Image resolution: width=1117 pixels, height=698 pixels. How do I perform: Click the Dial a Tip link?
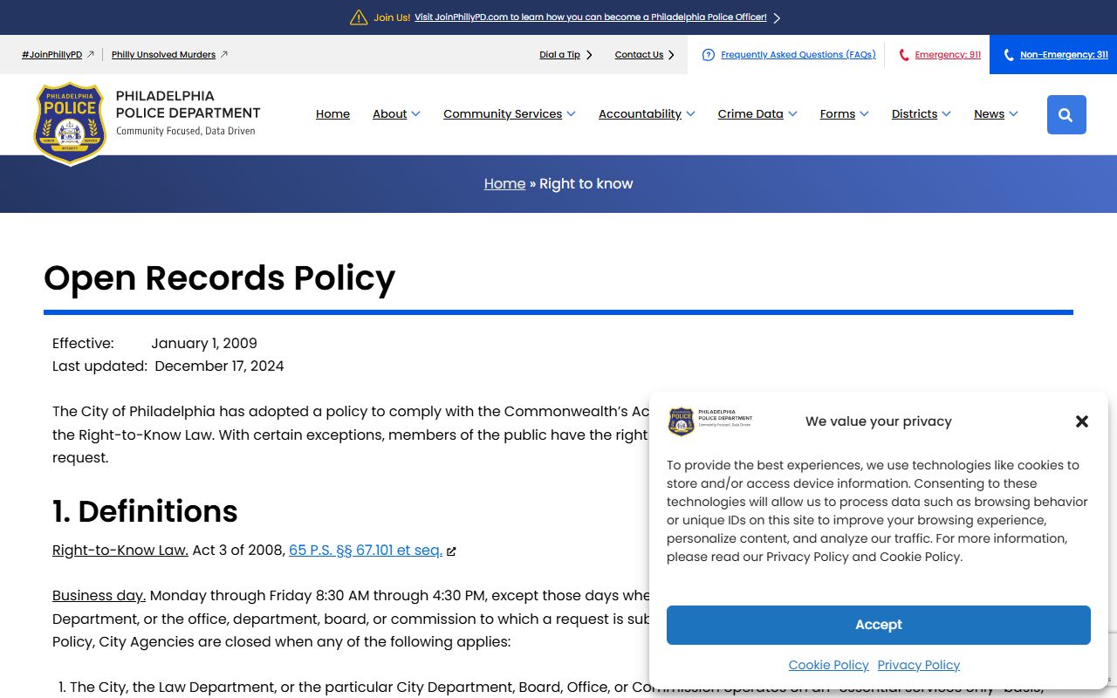click(559, 55)
